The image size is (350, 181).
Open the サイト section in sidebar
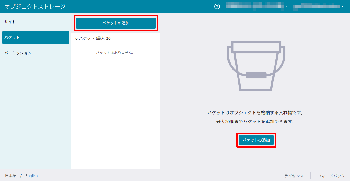(x=10, y=22)
